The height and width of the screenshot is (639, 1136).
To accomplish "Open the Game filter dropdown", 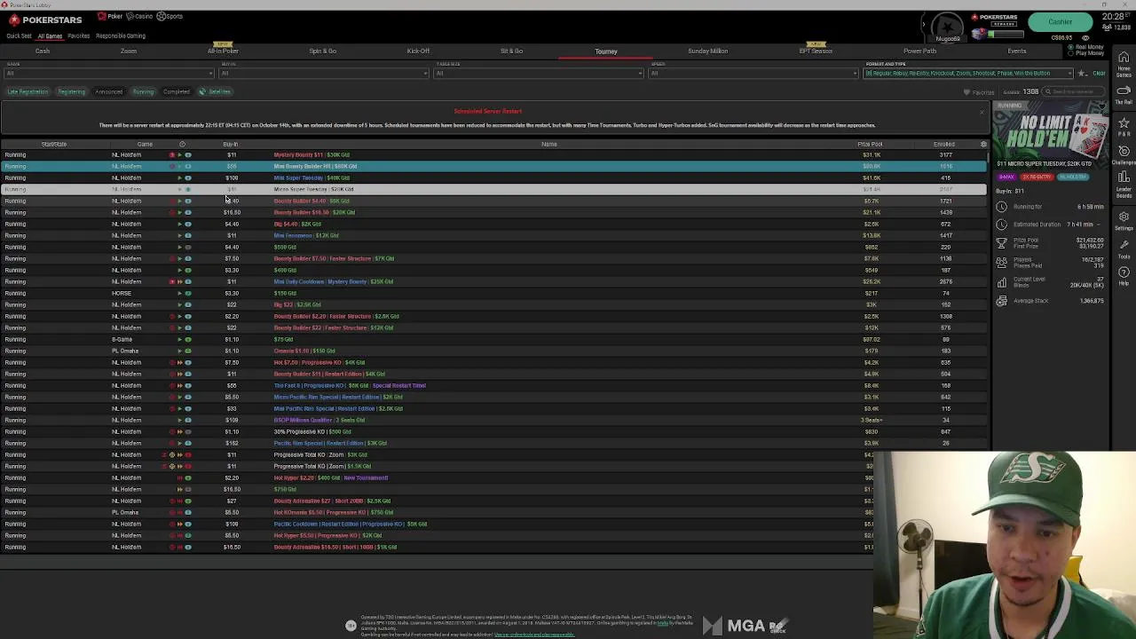I will (108, 74).
